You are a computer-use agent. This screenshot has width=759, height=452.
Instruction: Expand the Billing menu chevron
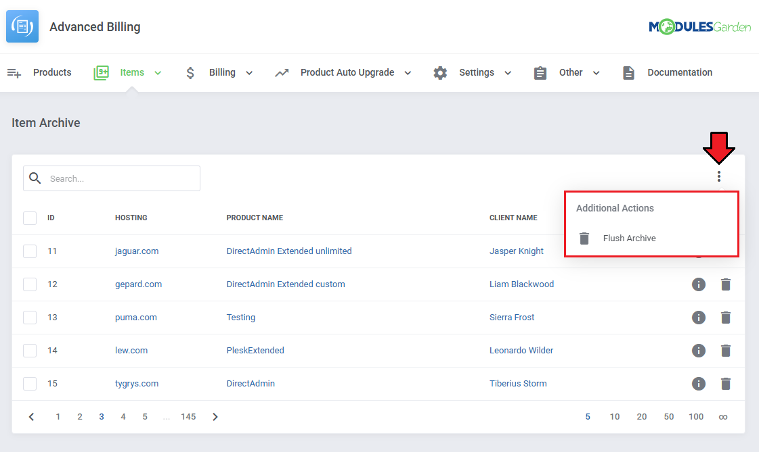pyautogui.click(x=249, y=73)
